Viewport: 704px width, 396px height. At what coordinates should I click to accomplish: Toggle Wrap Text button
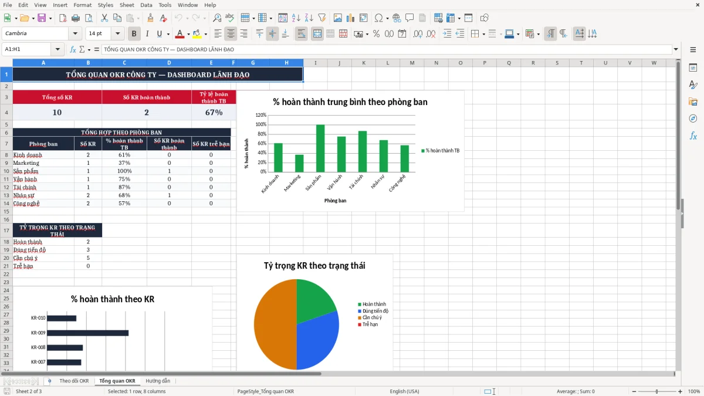(x=301, y=34)
